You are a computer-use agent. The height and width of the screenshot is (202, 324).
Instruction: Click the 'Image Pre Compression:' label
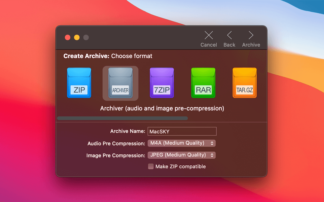tap(116, 155)
